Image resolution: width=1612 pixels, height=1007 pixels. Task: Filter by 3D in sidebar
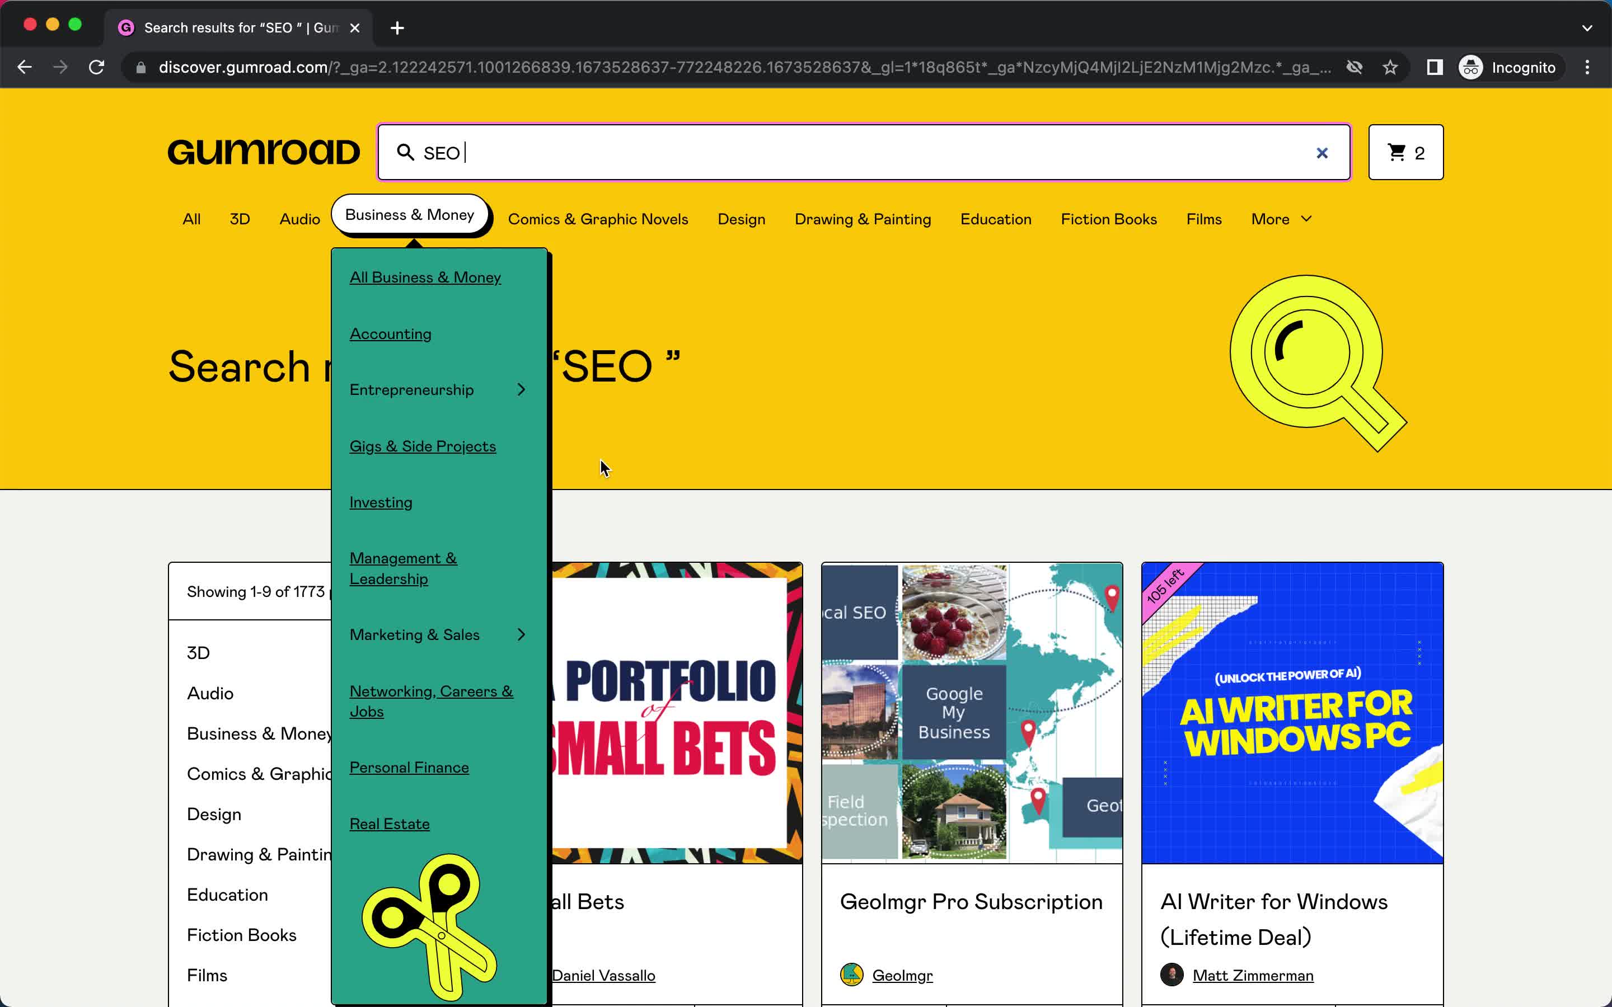[199, 653]
